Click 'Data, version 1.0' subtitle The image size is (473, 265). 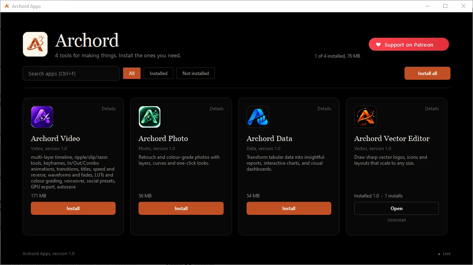tap(263, 148)
